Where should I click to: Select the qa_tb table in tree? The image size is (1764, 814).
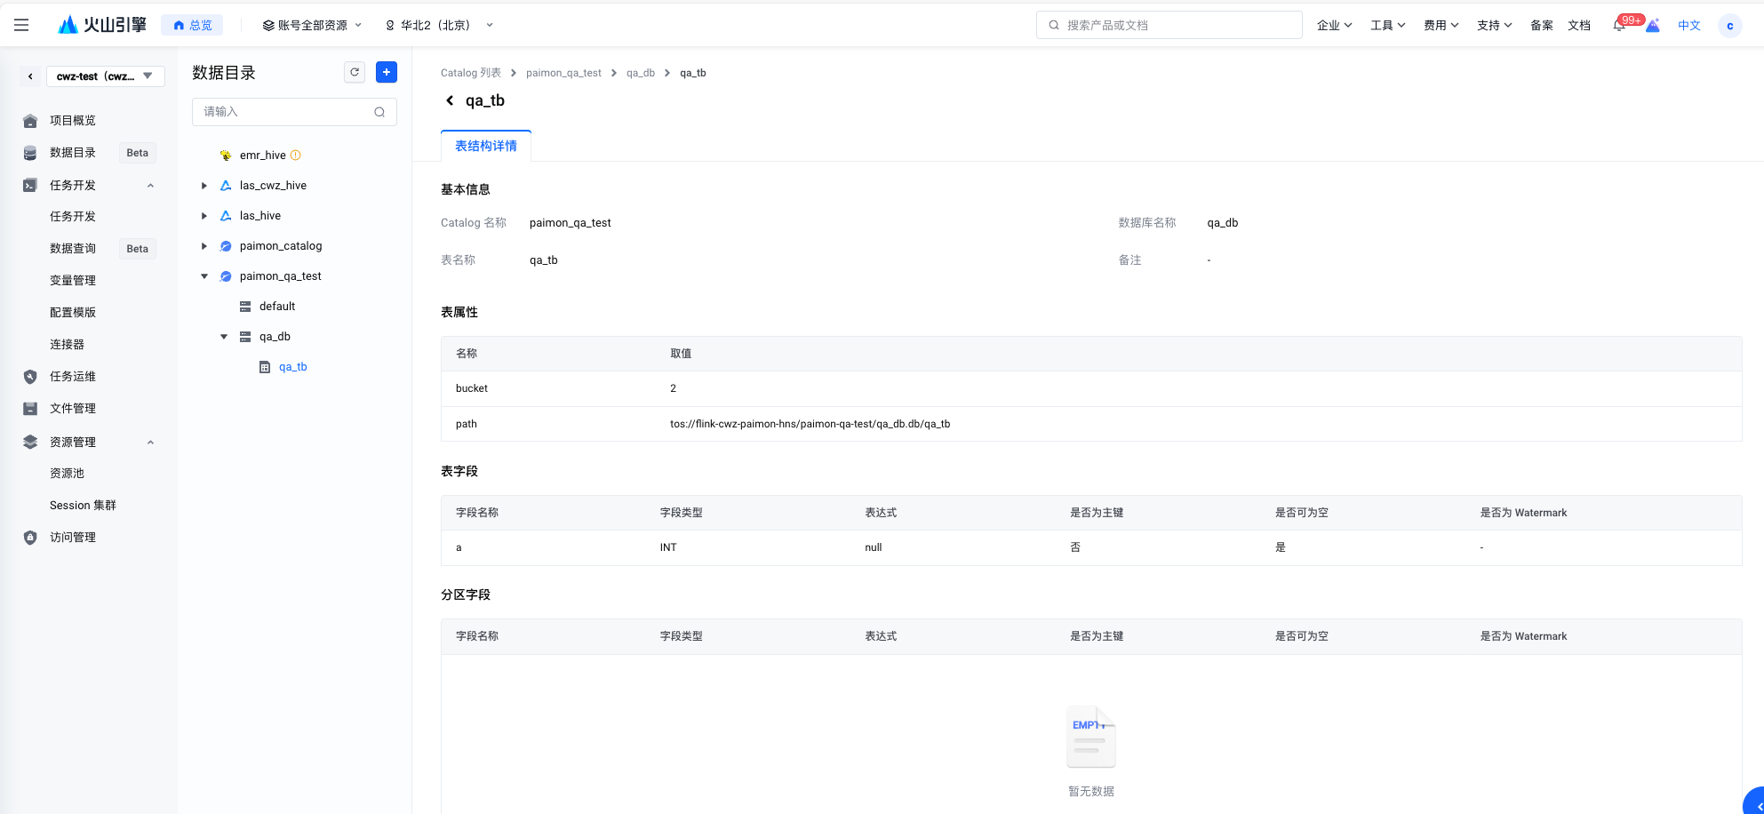292,367
